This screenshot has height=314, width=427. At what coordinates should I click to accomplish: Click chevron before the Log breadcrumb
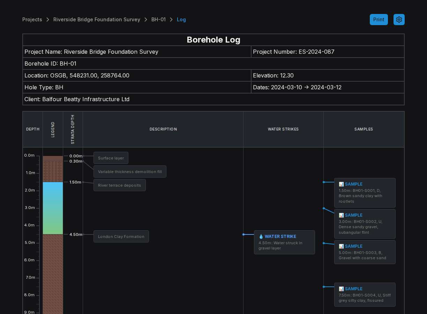click(171, 20)
